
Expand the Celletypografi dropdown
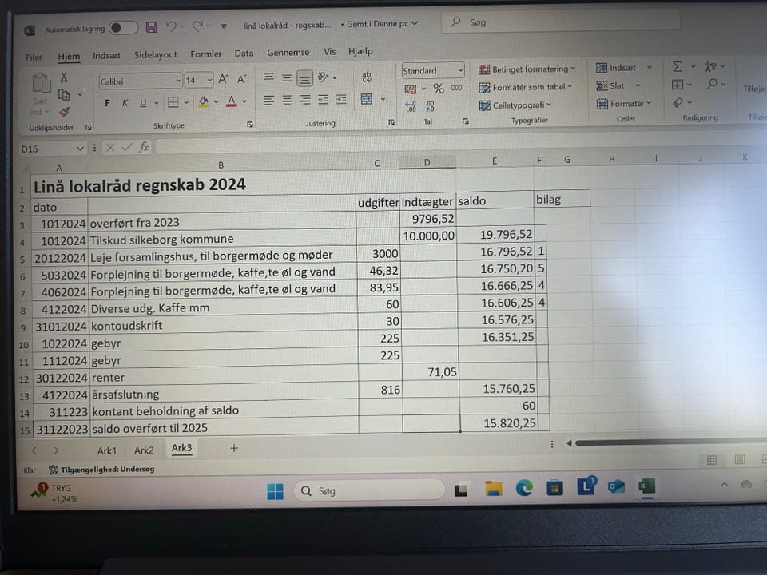pyautogui.click(x=515, y=105)
